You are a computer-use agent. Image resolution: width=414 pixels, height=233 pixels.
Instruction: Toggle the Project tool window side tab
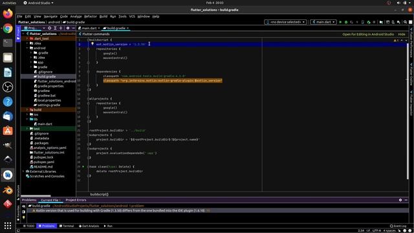(x=18, y=33)
